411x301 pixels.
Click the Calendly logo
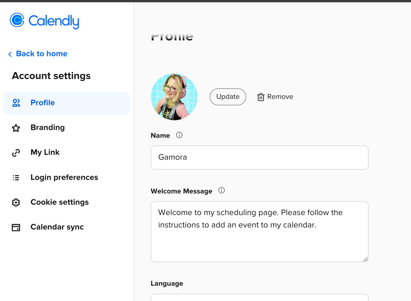pyautogui.click(x=44, y=21)
